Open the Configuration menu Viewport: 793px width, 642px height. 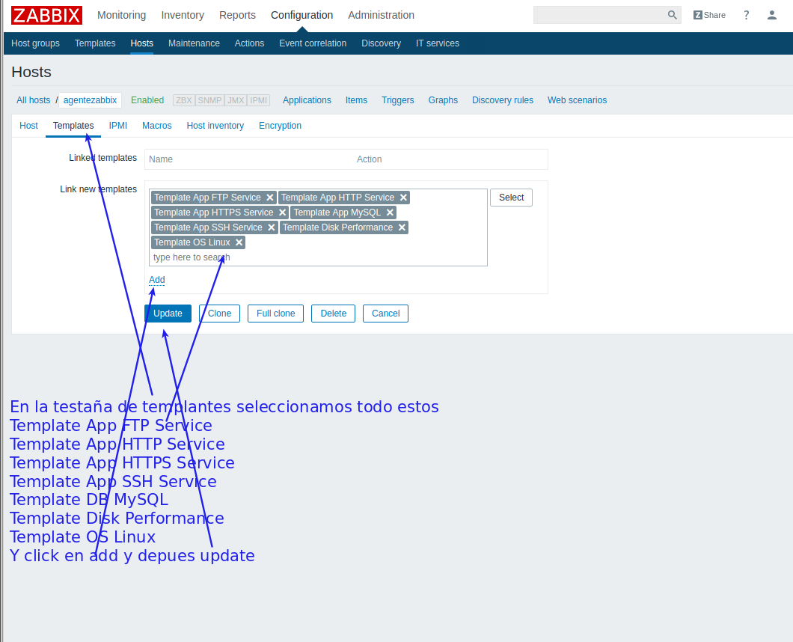(302, 15)
